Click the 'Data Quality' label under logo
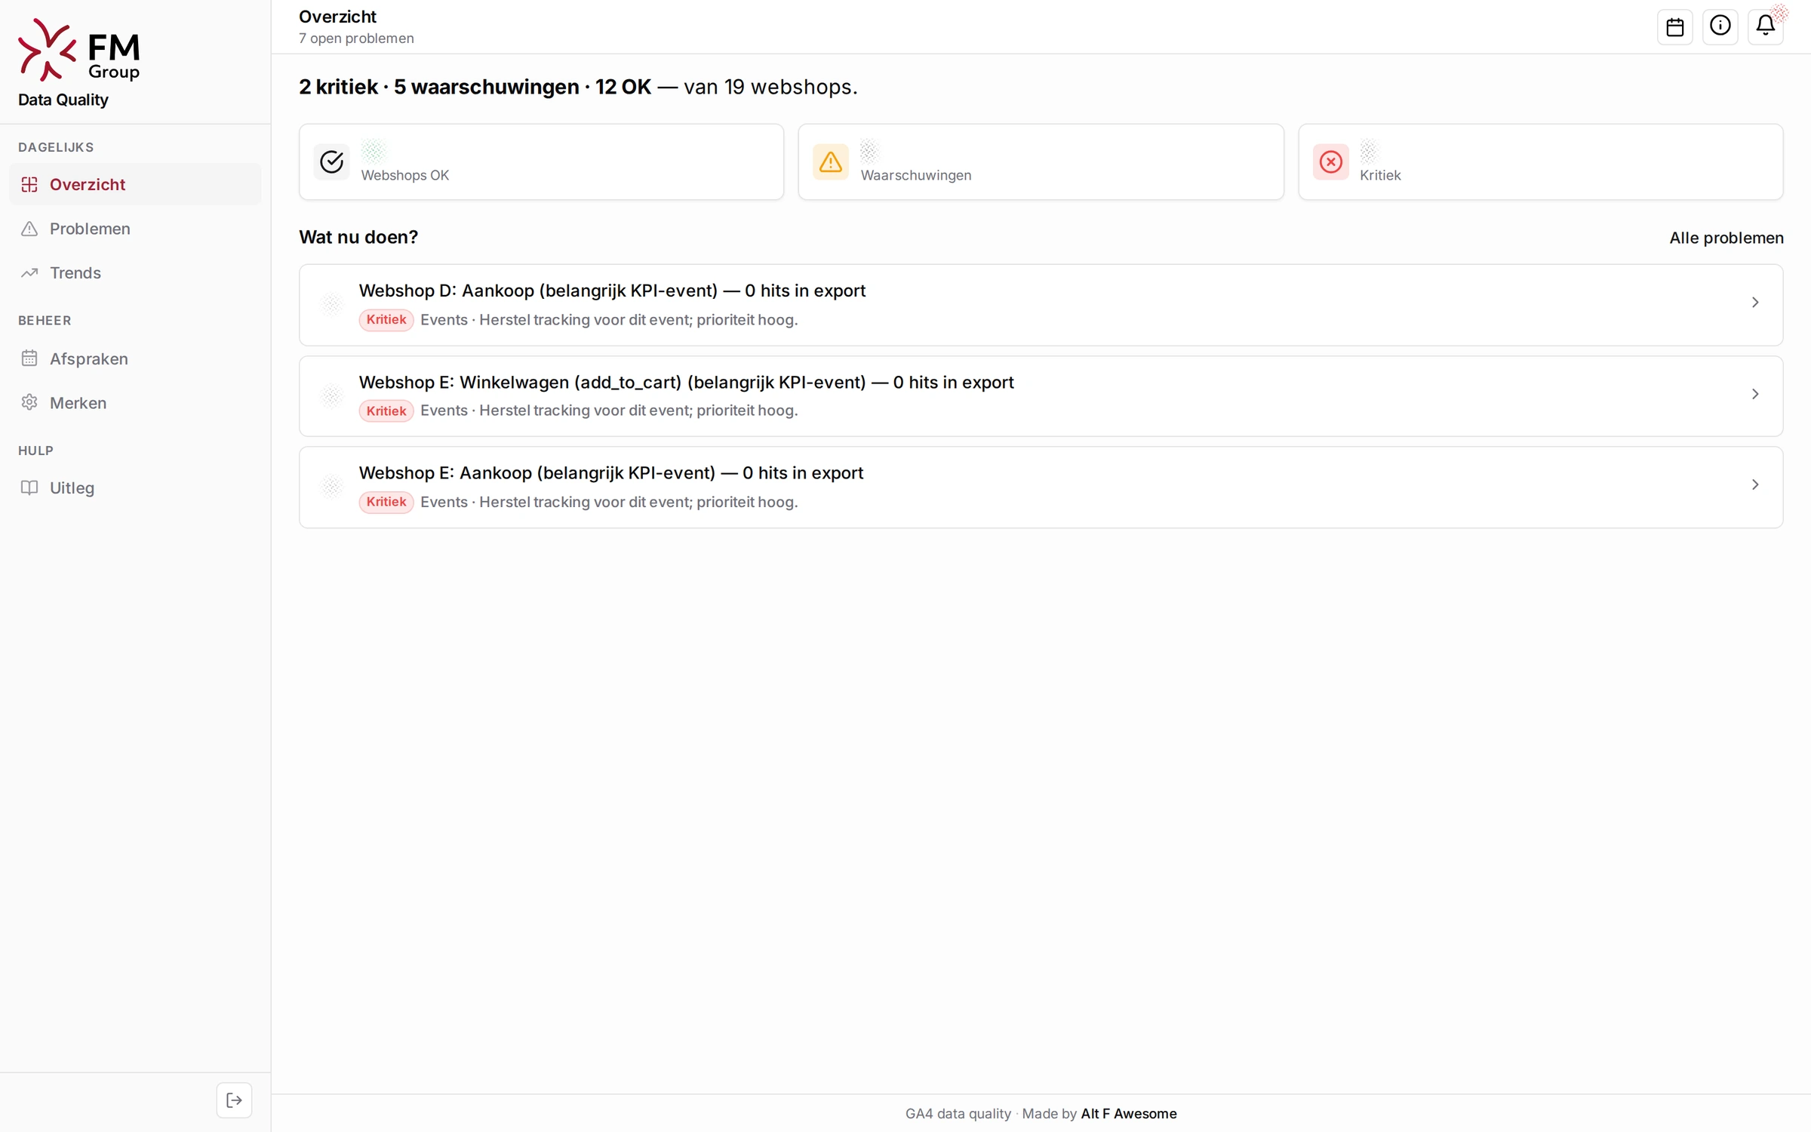Image resolution: width=1811 pixels, height=1132 pixels. (63, 100)
